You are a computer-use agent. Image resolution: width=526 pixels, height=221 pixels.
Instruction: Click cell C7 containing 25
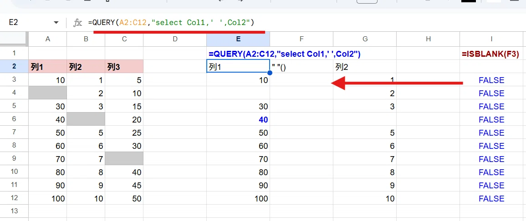124,133
